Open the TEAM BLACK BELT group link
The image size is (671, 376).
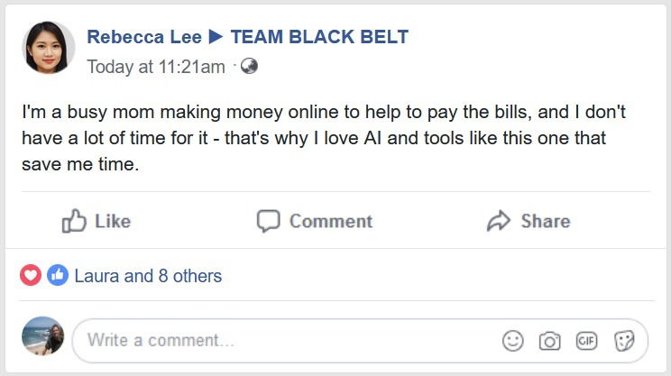tap(319, 37)
